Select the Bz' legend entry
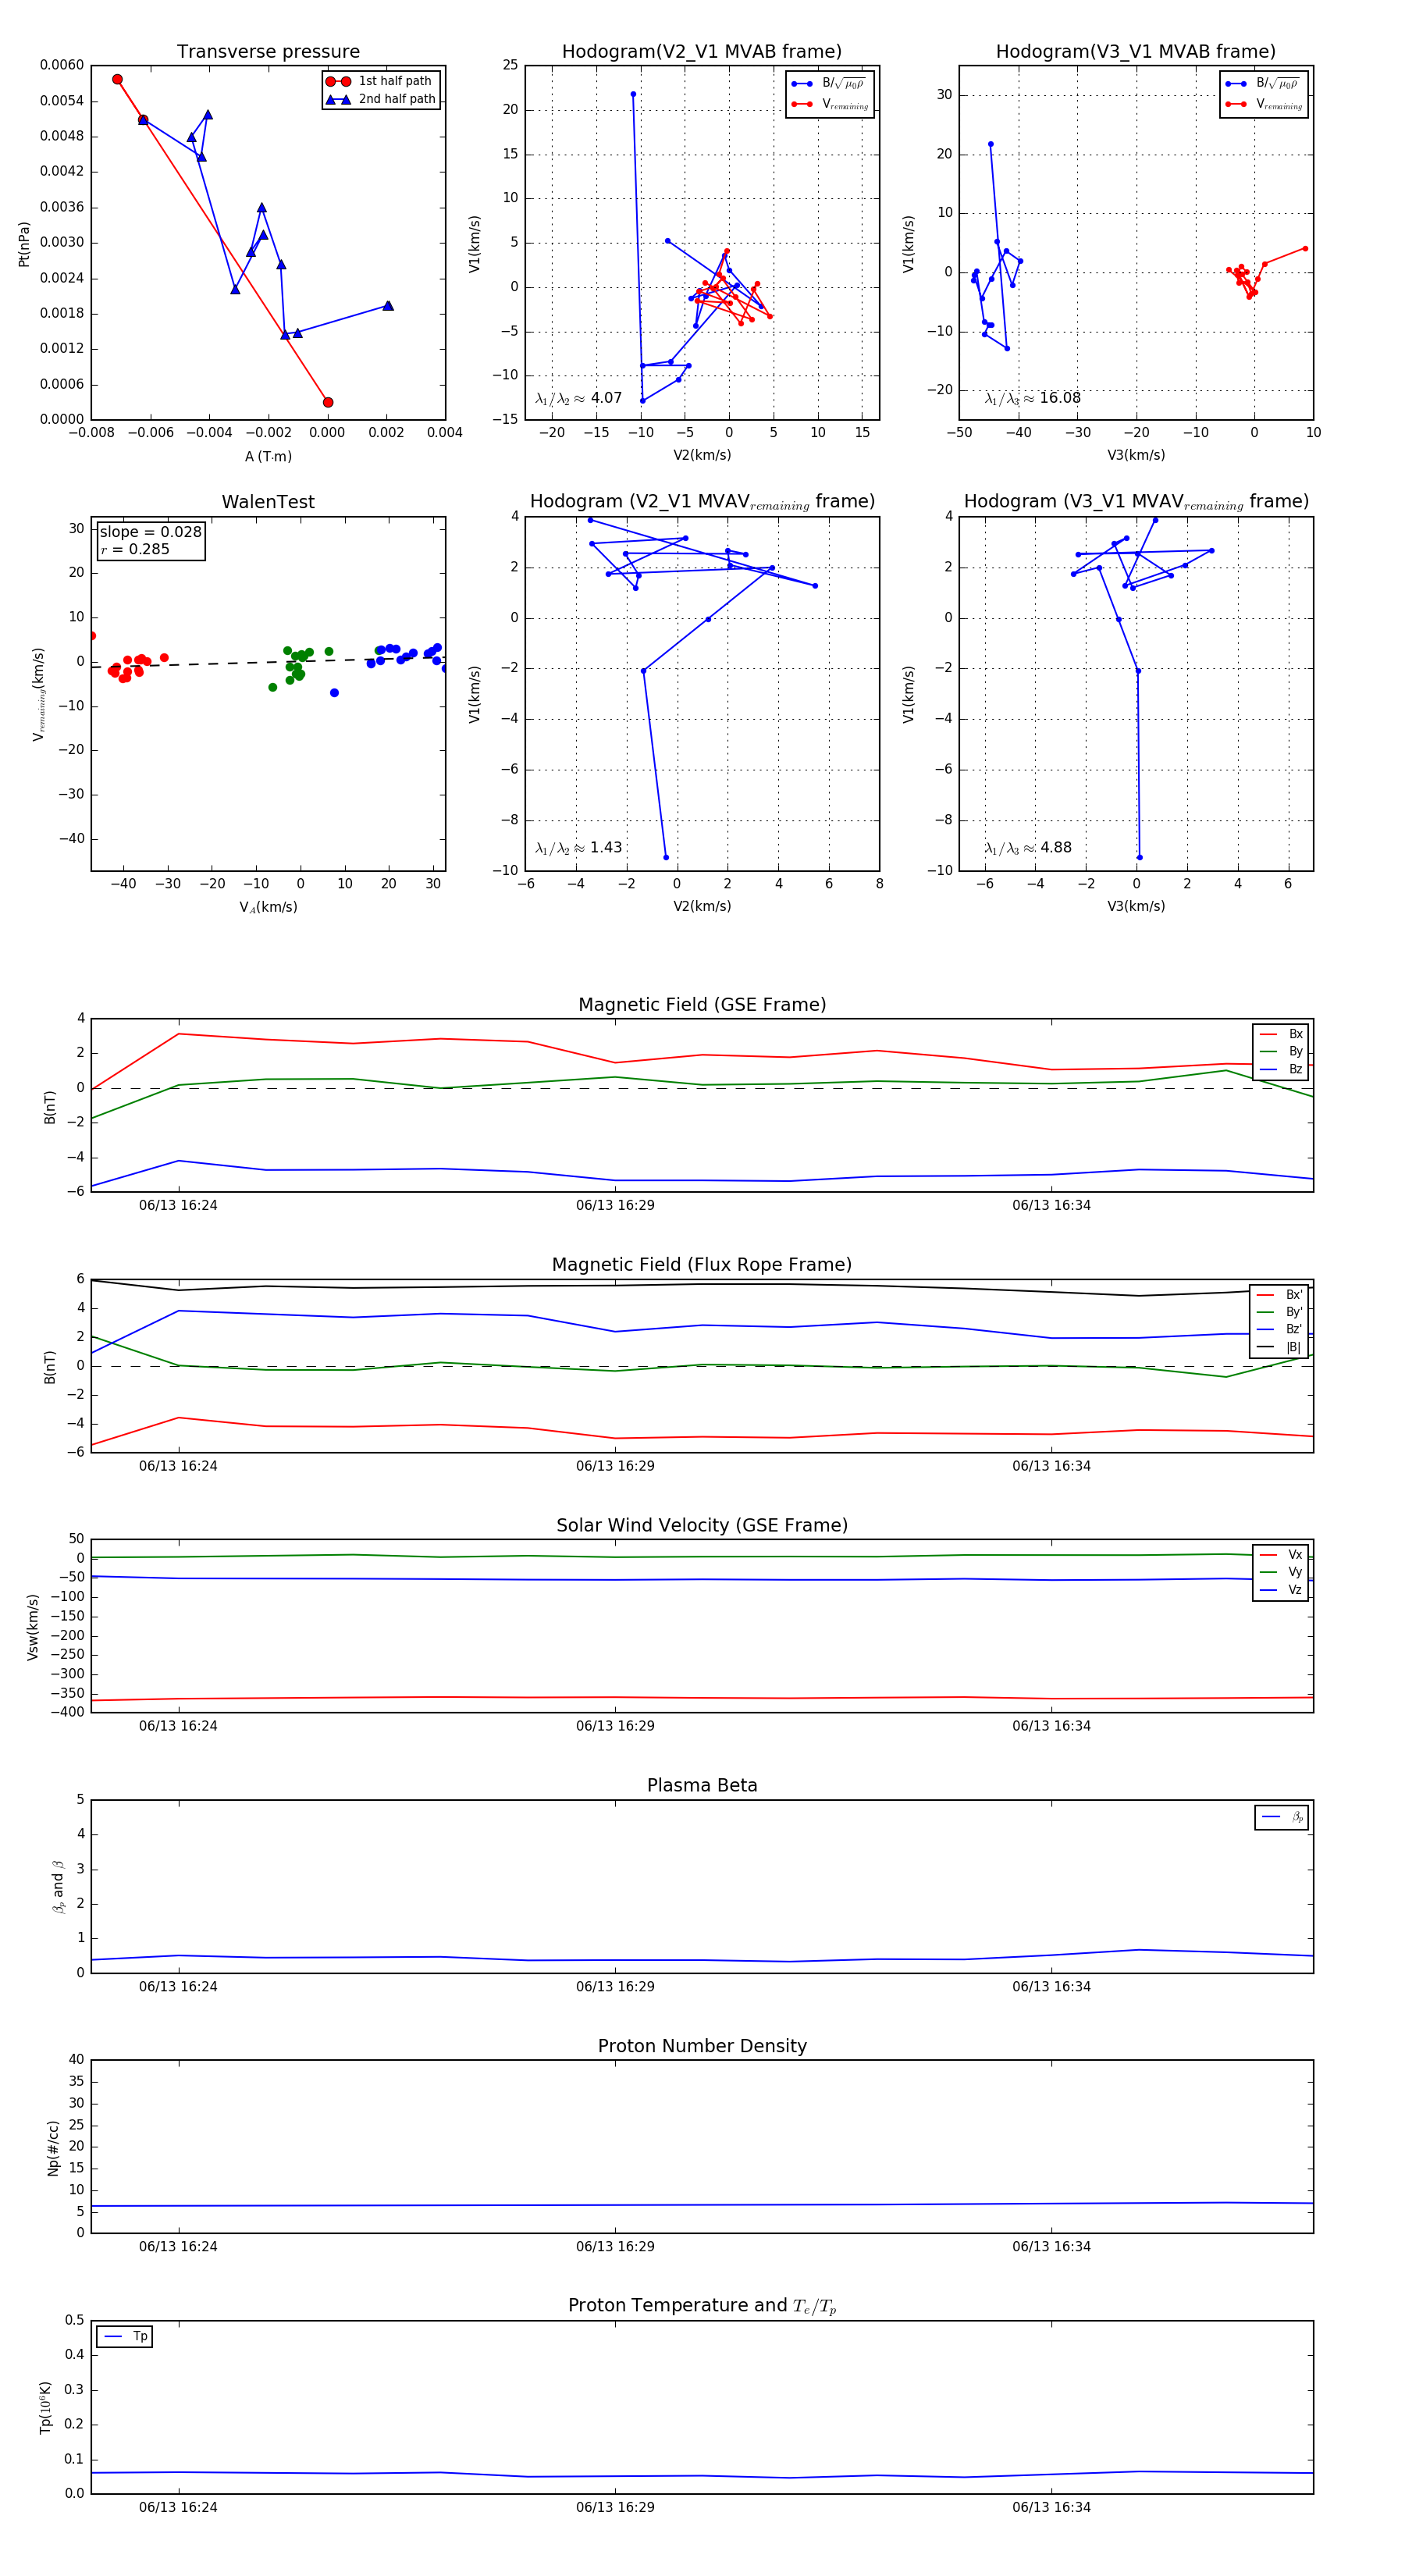Viewport: 1405px width, 2576px height. [x=1279, y=1329]
